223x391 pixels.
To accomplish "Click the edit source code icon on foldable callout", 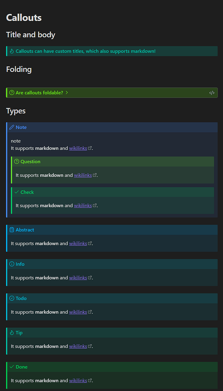I will tap(212, 93).
